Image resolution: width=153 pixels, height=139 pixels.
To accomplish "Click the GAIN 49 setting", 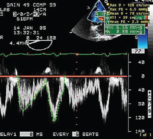I will point(18,5).
